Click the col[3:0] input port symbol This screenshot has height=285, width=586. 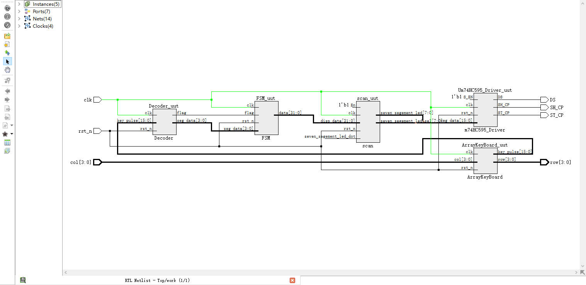(x=98, y=162)
